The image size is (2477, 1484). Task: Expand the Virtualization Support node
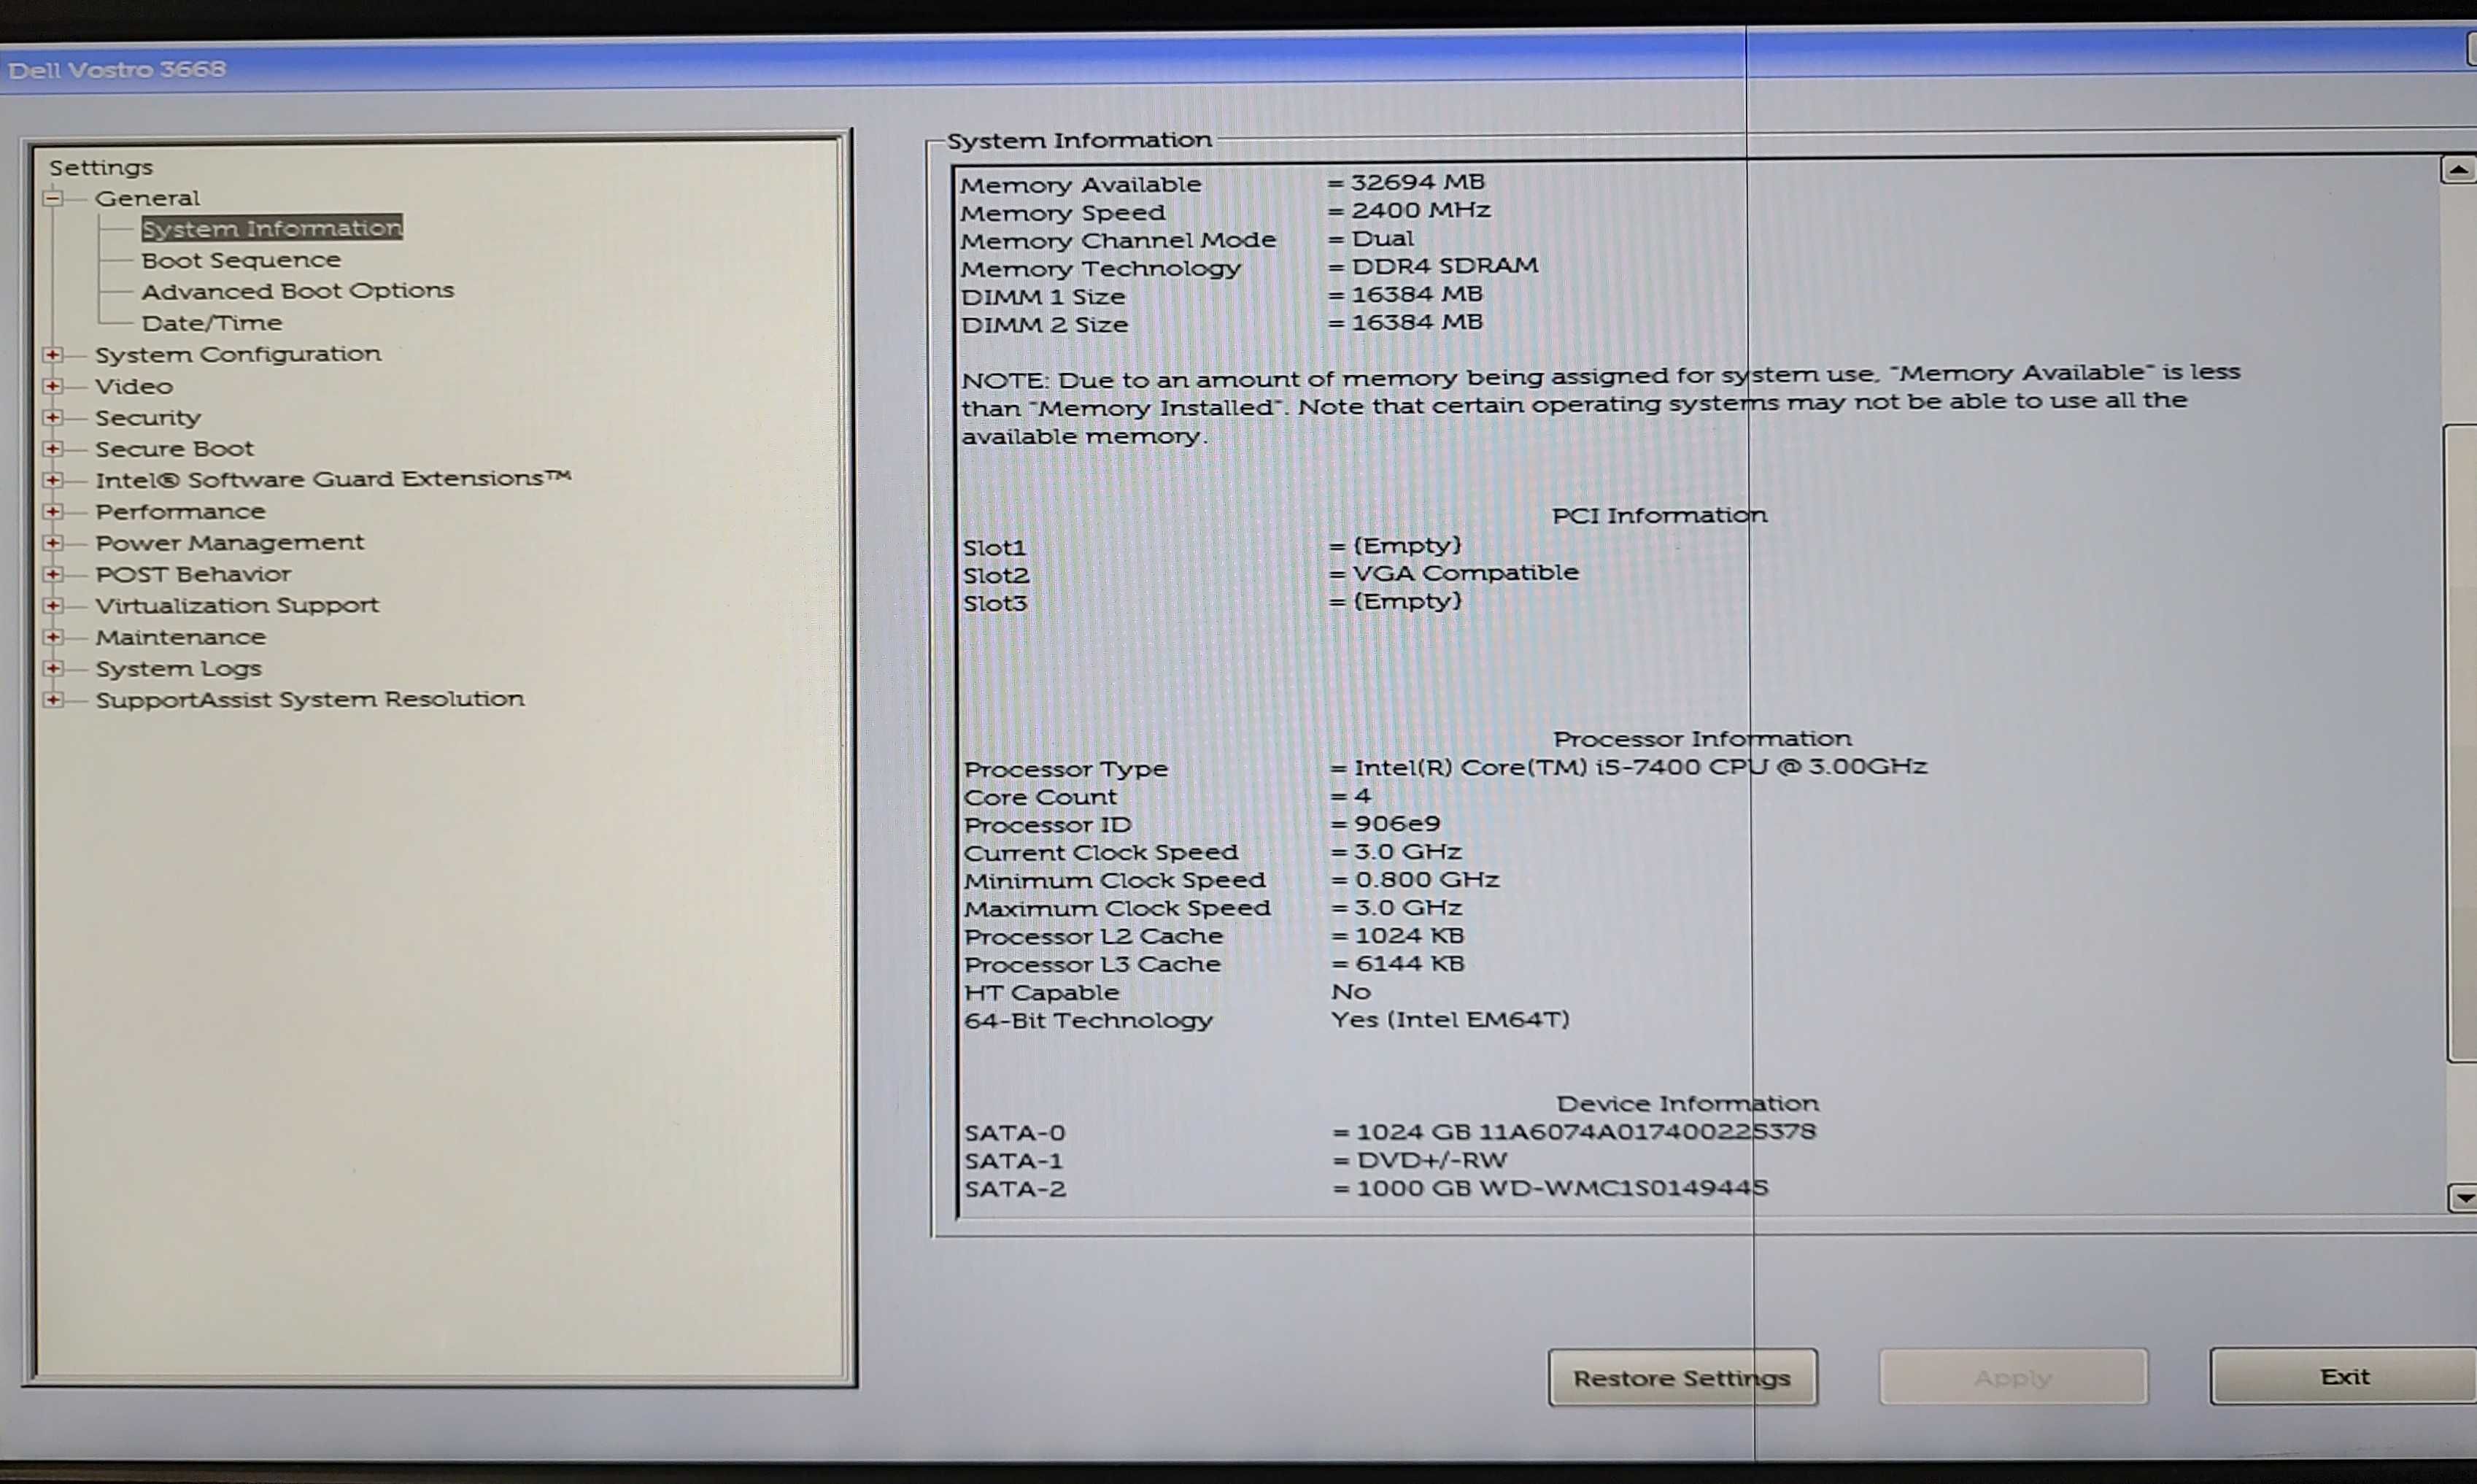pyautogui.click(x=53, y=605)
